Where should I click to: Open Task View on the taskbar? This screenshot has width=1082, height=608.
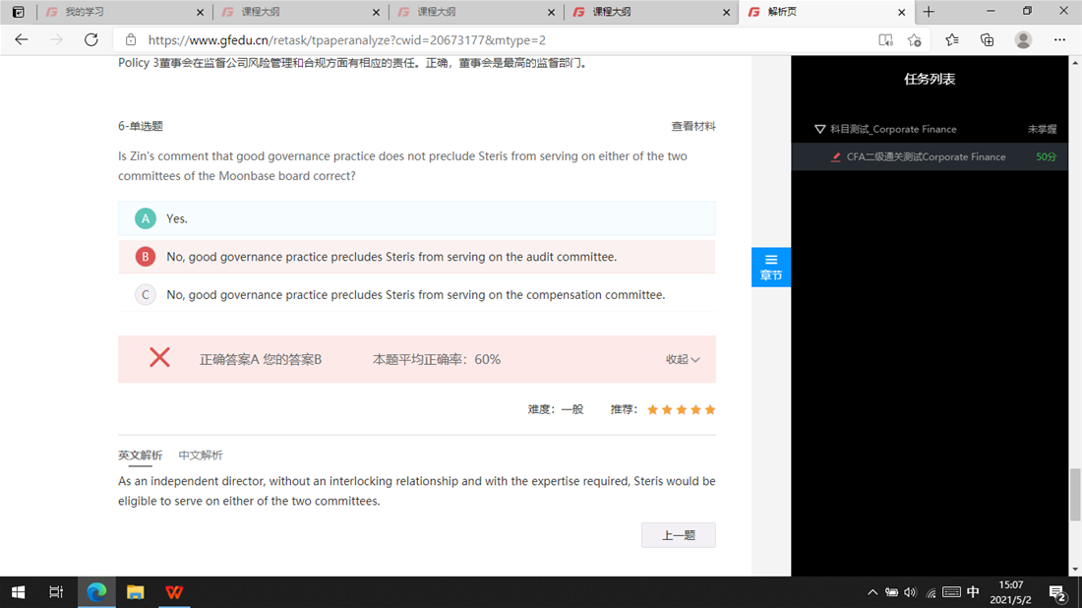56,592
